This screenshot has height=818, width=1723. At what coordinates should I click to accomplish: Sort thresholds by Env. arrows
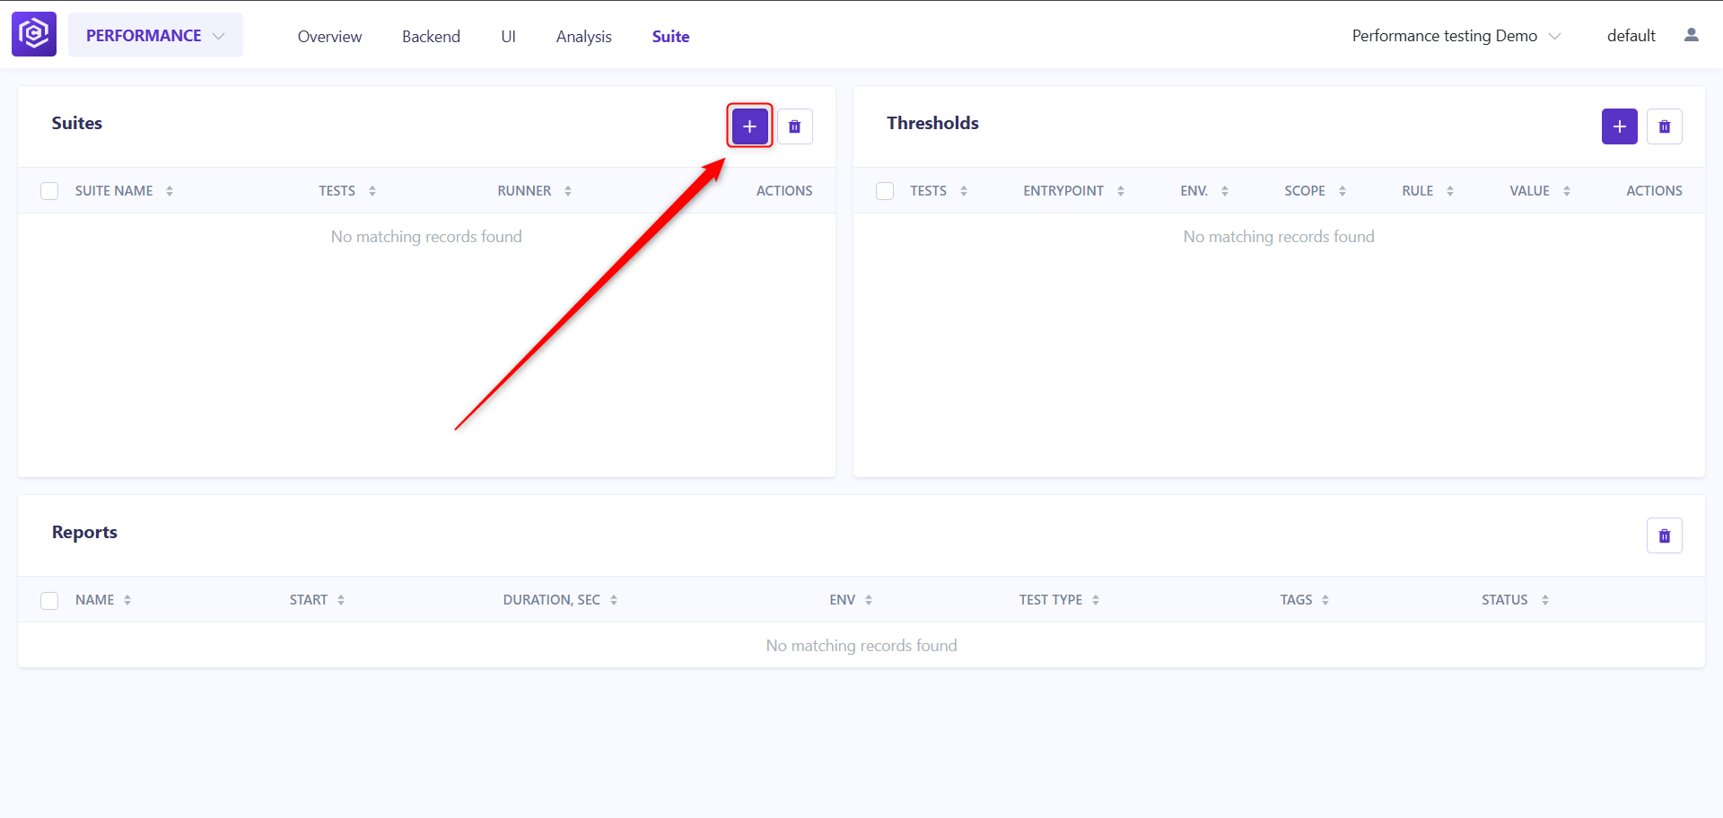pyautogui.click(x=1225, y=191)
